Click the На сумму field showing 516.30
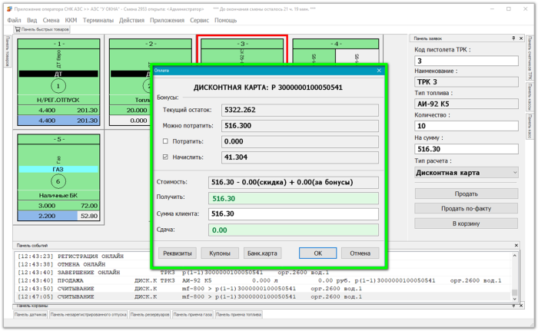Image resolution: width=538 pixels, height=331 pixels. pos(467,149)
